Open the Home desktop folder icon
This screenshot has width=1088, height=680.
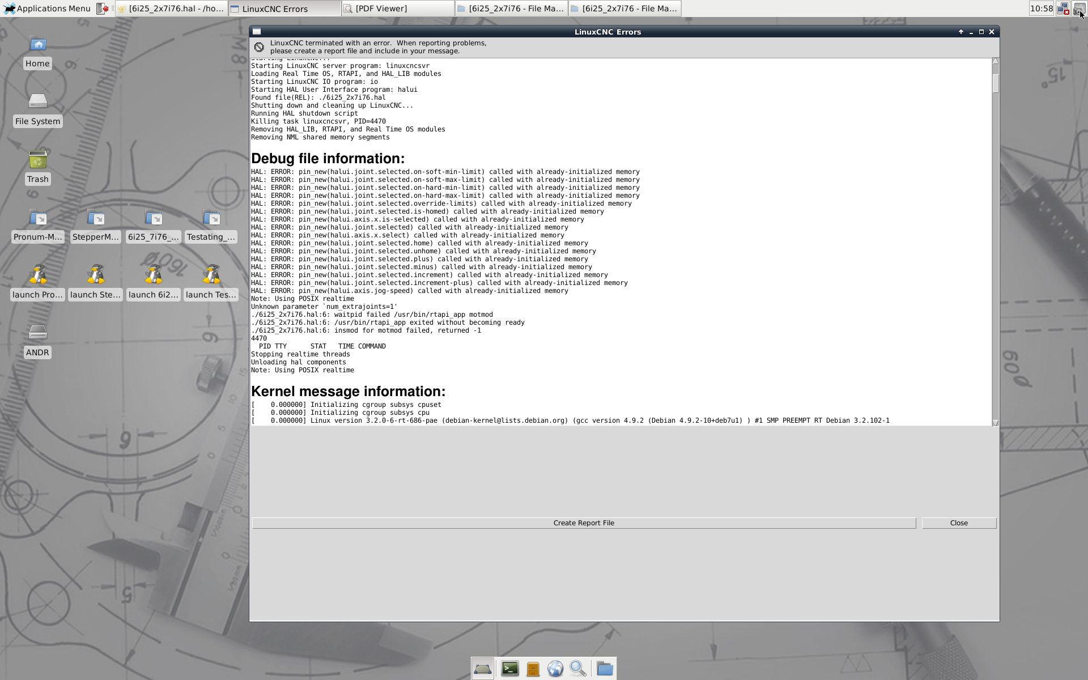(37, 44)
